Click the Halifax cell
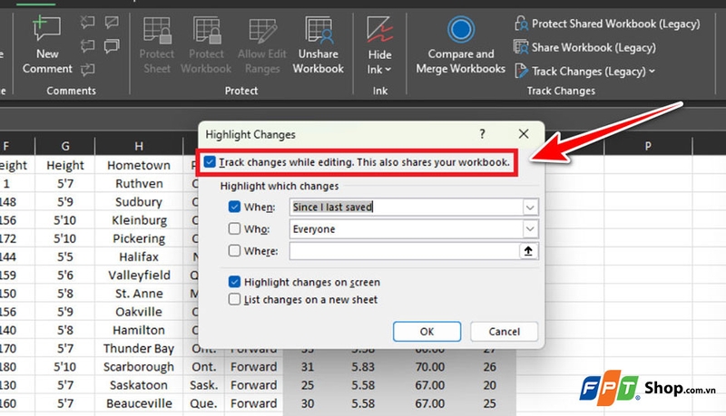726x416 pixels. (139, 256)
